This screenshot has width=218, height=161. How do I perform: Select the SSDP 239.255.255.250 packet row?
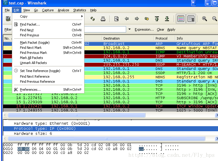(151, 65)
